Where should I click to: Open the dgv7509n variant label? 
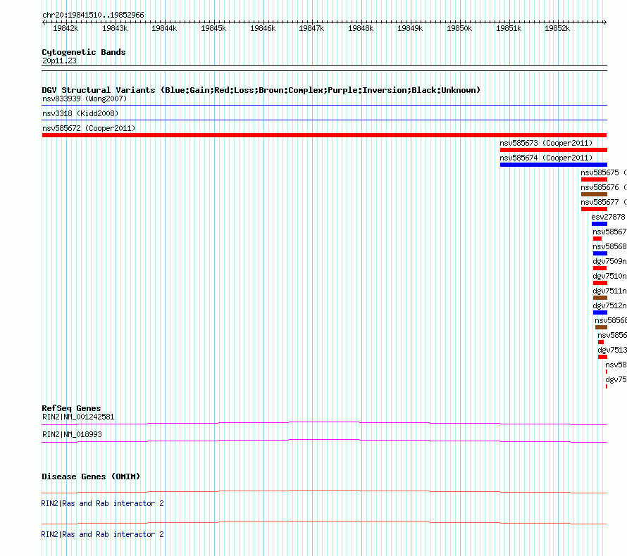(609, 261)
